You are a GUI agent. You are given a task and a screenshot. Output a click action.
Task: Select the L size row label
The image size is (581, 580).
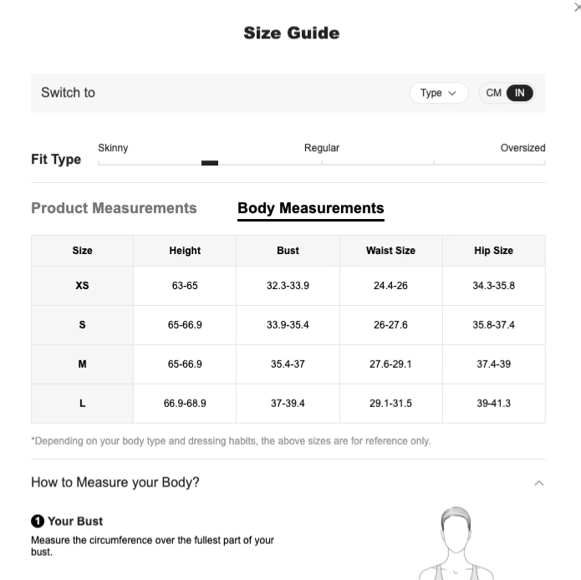(82, 404)
